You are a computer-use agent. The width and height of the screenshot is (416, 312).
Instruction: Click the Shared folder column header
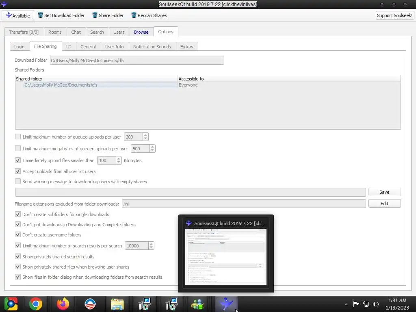[96, 79]
